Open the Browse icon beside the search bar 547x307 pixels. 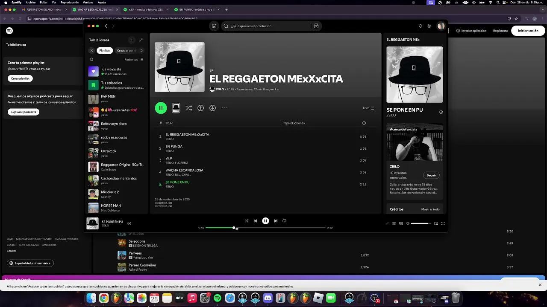click(316, 26)
